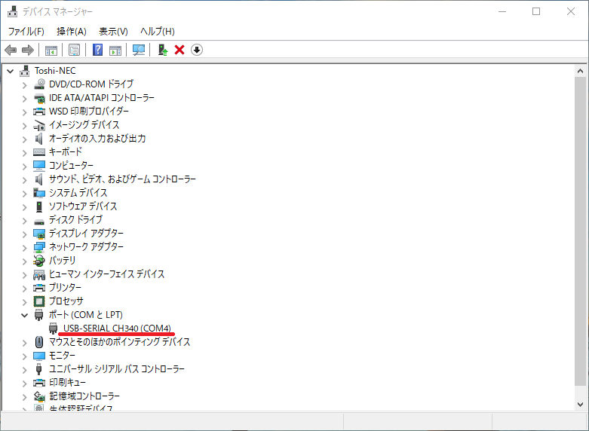Viewport: 589px width, 431px height.
Task: Select USB-SERIAL CH340 (COM4) device
Action: click(117, 328)
